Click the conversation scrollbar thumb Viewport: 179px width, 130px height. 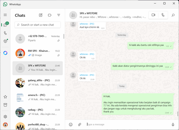[178, 114]
